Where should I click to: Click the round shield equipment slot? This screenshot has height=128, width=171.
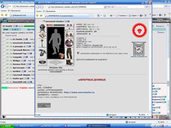[69, 43]
